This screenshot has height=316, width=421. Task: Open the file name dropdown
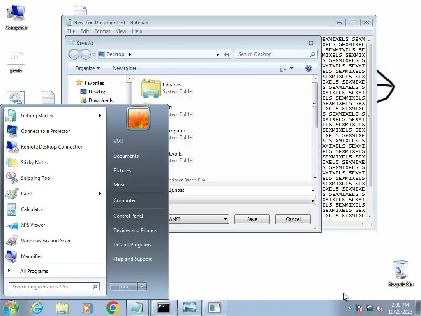(312, 190)
